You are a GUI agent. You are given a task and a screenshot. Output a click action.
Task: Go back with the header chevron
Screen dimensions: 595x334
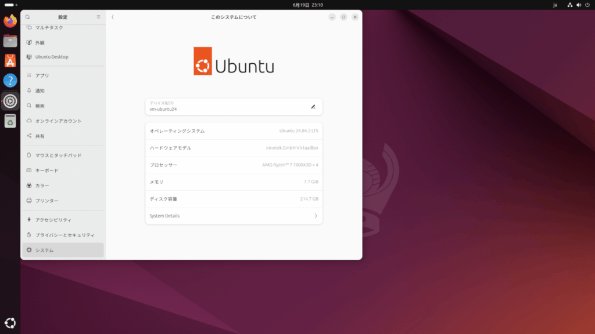coord(113,17)
